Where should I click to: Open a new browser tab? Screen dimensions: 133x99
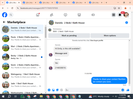pos(106,3)
